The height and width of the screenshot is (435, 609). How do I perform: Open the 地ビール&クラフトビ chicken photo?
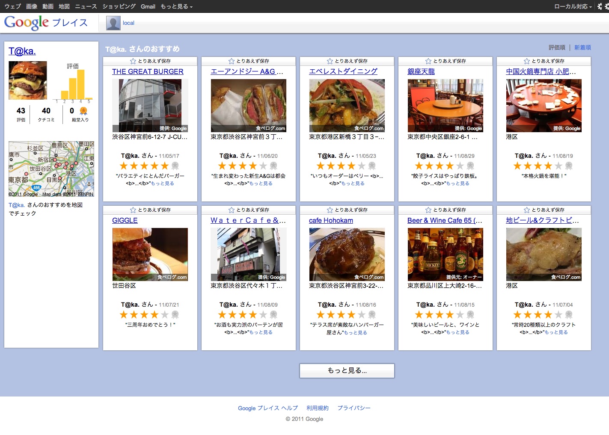[x=544, y=254]
